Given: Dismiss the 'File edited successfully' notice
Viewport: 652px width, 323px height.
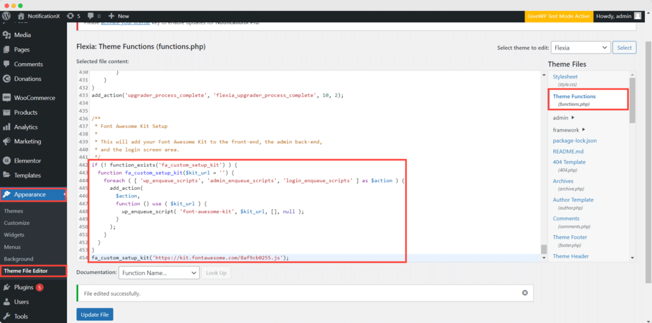Looking at the screenshot, I should (x=525, y=293).
